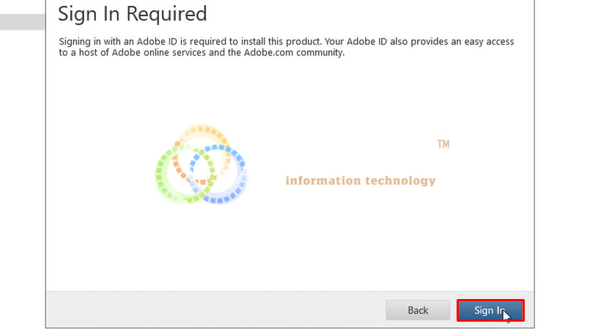Click empty footer area left of Back
This screenshot has width=601, height=329.
point(215,310)
